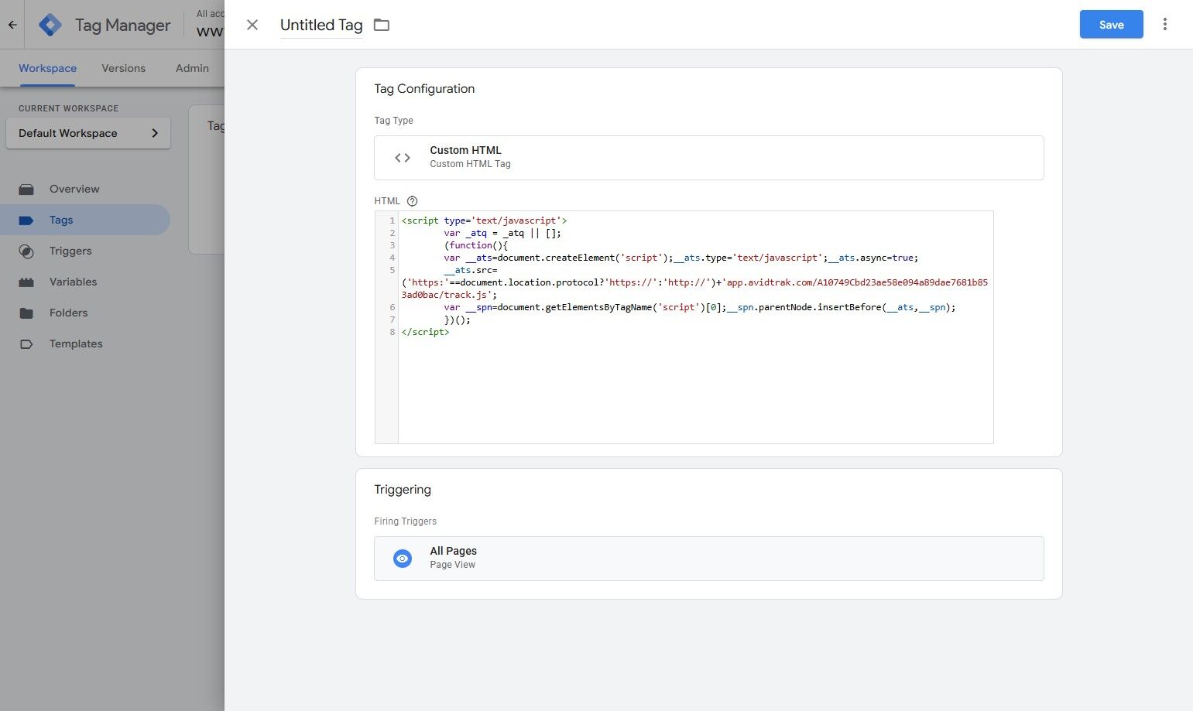1193x711 pixels.
Task: Click the Untitled Tag name field
Action: [x=321, y=25]
